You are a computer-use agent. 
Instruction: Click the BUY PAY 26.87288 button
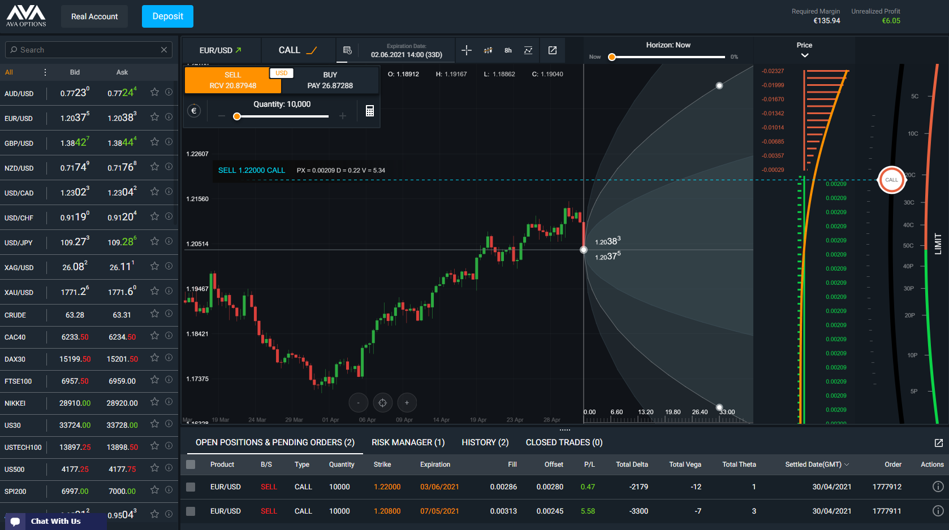pyautogui.click(x=330, y=80)
